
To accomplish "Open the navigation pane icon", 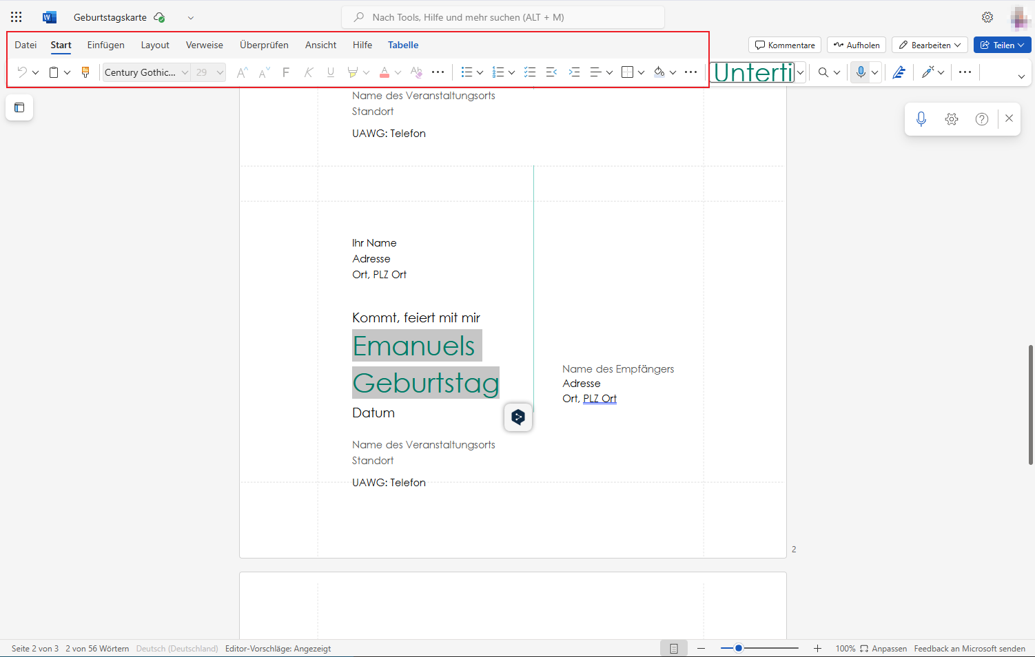I will tap(19, 107).
